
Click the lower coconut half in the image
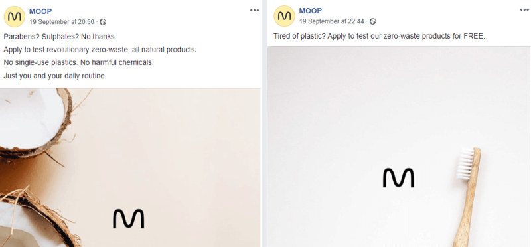[37, 218]
